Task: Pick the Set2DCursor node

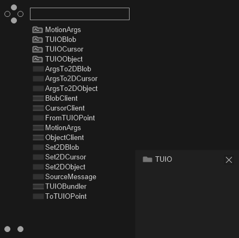Action: coord(65,157)
